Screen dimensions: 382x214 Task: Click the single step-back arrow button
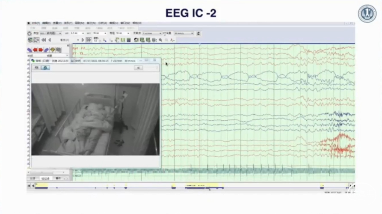point(50,40)
